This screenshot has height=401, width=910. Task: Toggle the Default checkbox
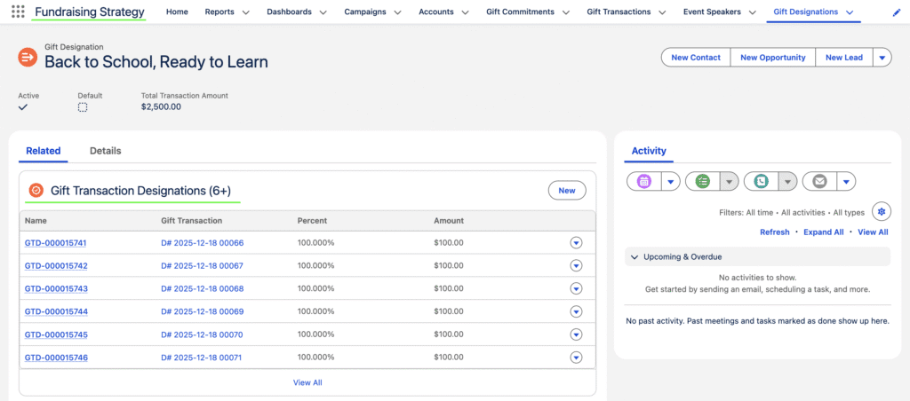point(83,107)
